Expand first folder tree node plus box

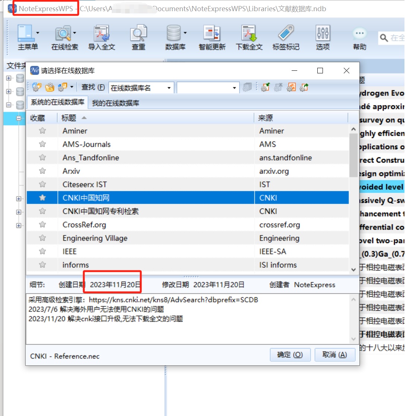tap(9, 78)
